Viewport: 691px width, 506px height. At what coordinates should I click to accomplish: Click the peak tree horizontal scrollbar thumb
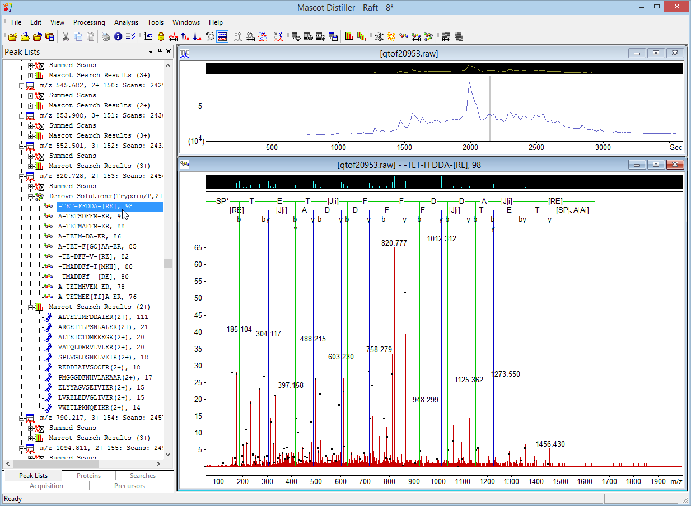click(55, 463)
